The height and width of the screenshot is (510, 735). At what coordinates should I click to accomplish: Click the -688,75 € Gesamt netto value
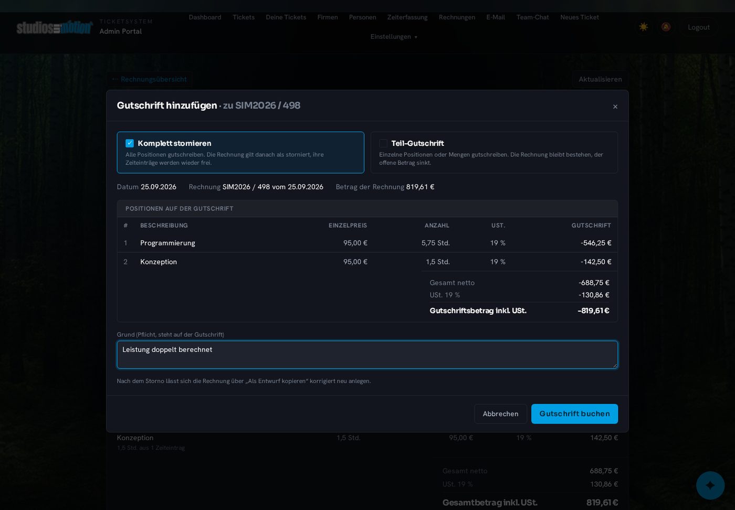pos(594,283)
